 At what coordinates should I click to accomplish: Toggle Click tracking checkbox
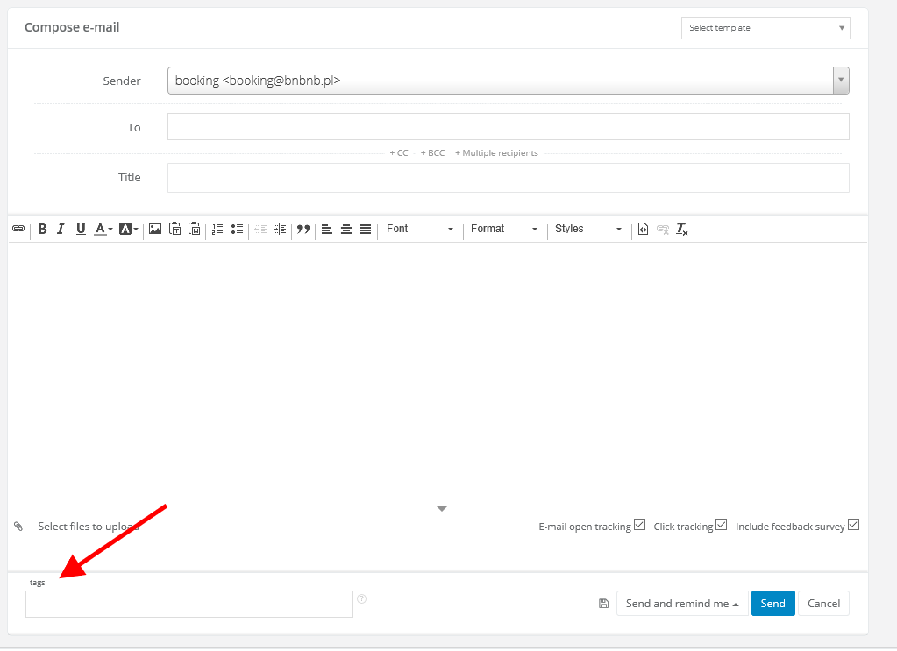coord(722,524)
